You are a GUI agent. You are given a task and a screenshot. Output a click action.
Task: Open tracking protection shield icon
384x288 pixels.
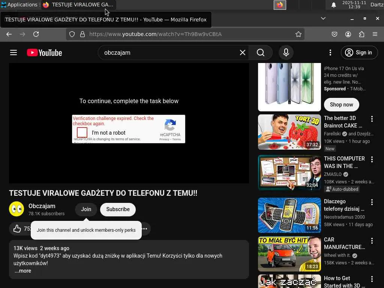(x=72, y=34)
